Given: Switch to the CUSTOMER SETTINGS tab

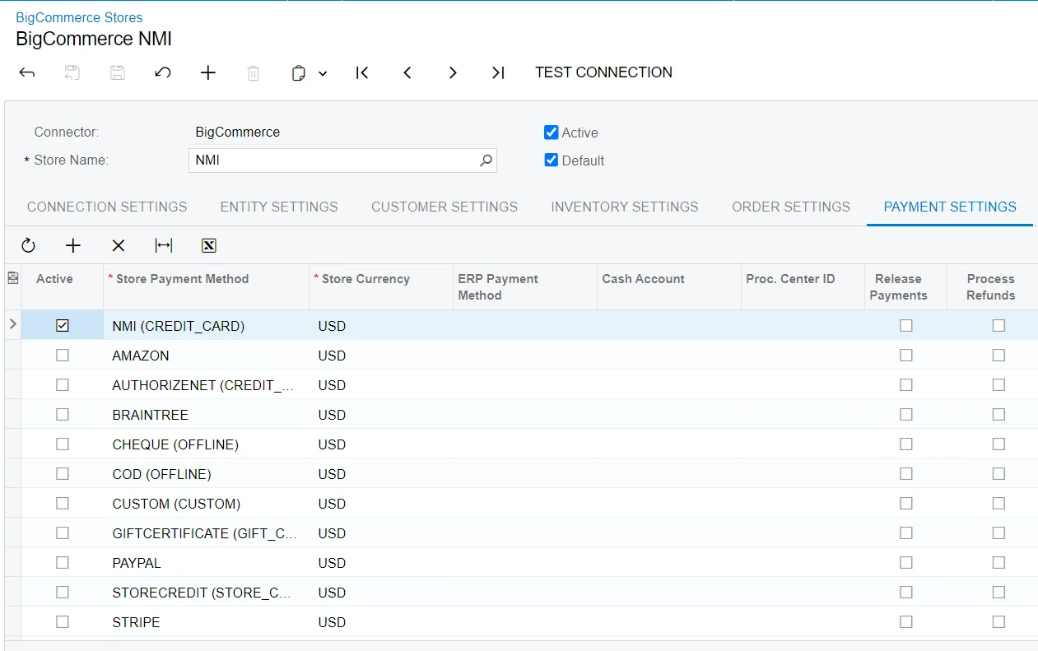Looking at the screenshot, I should click(445, 207).
